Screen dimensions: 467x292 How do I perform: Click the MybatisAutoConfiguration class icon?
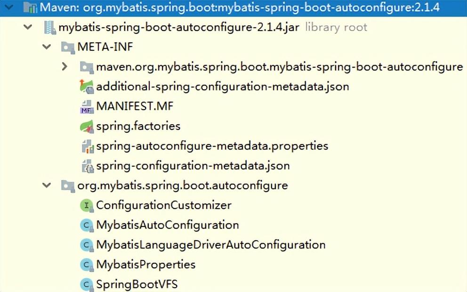[87, 225]
